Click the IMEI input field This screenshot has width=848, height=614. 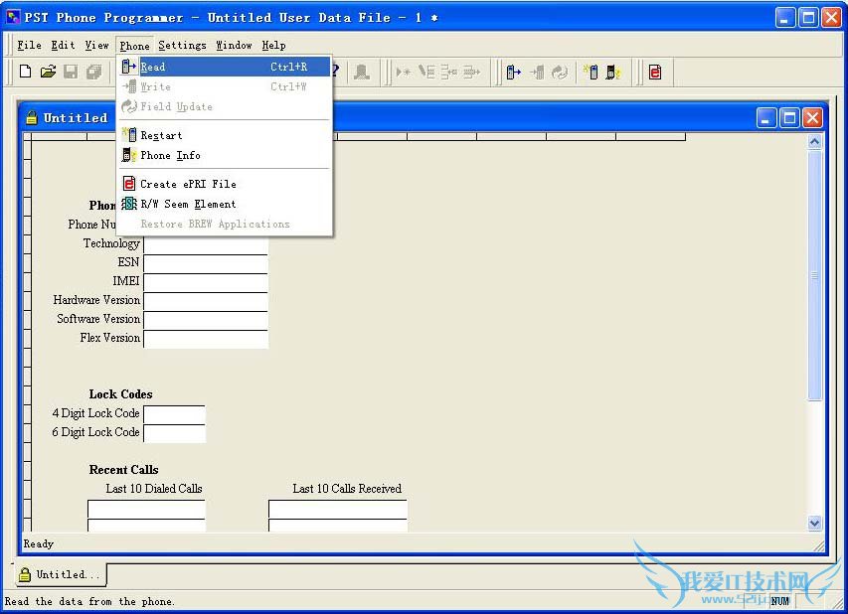point(206,283)
